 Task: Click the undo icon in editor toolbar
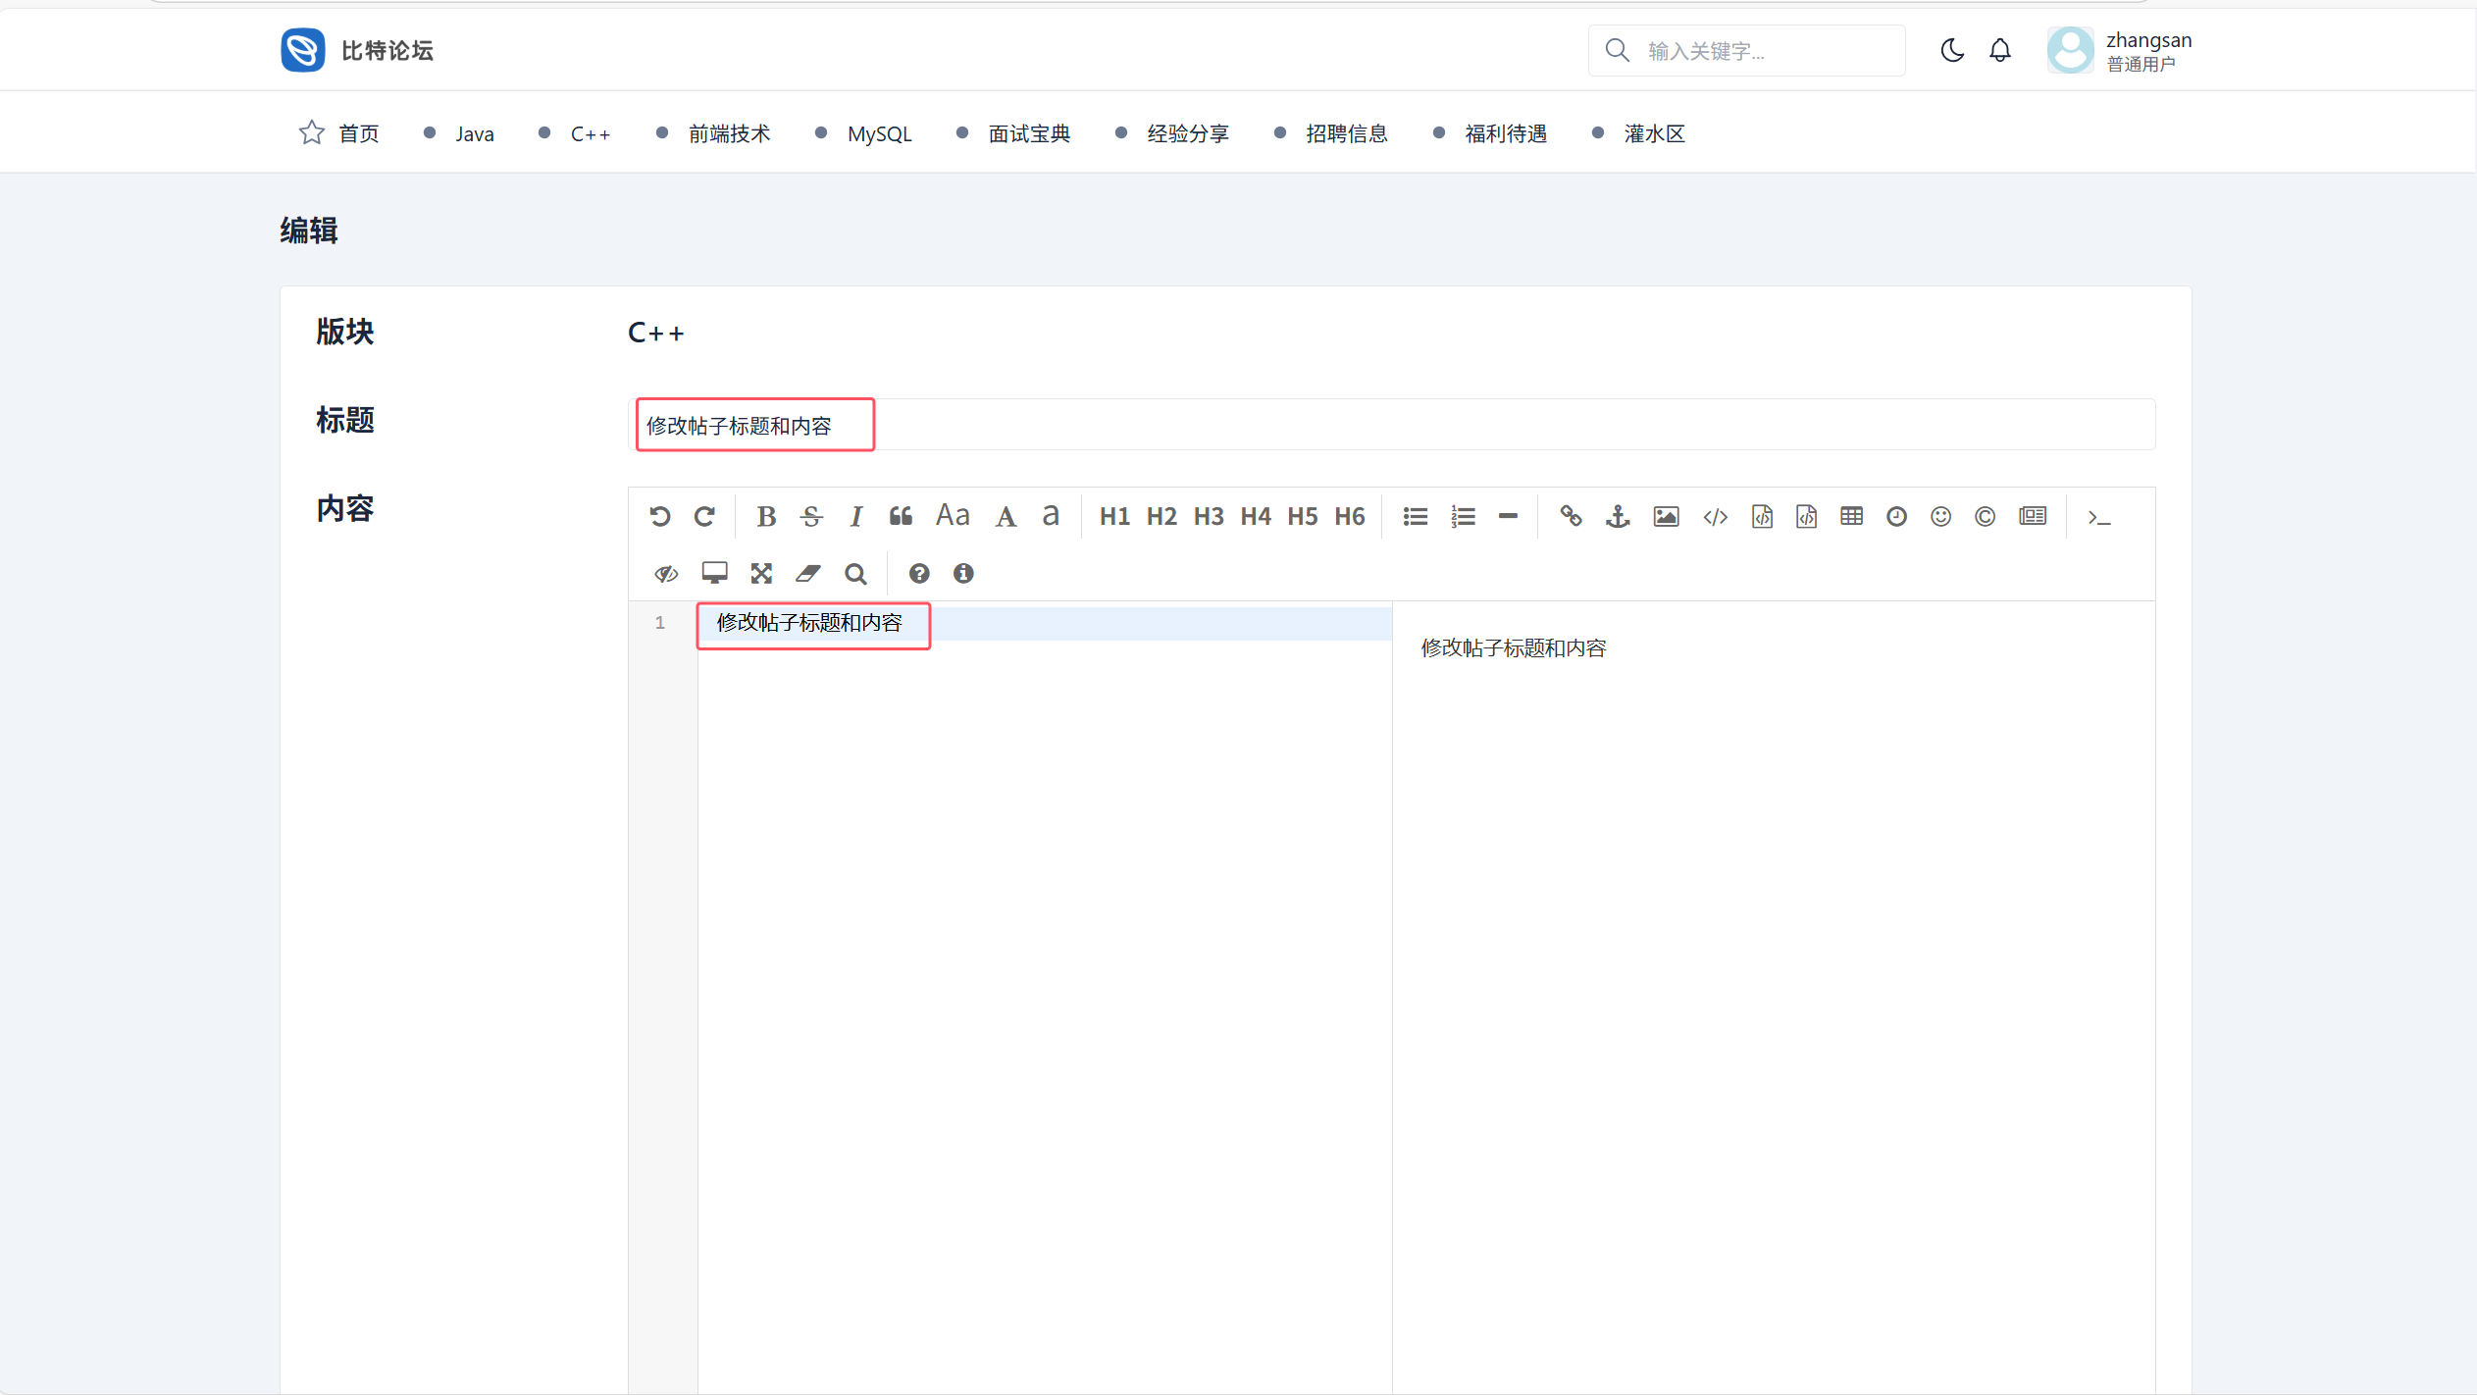click(x=659, y=517)
